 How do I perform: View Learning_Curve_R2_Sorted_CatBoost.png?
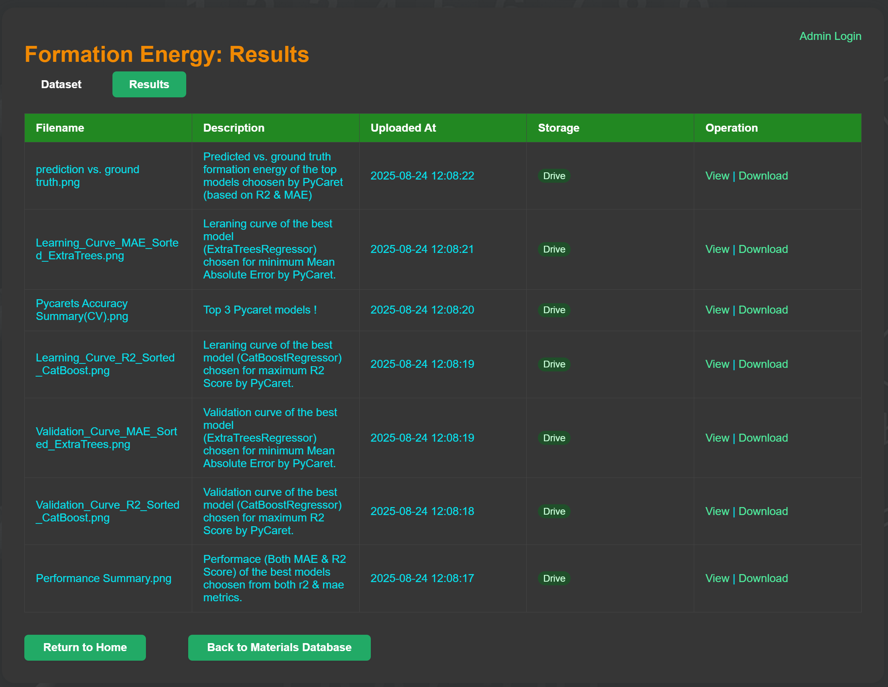(717, 364)
